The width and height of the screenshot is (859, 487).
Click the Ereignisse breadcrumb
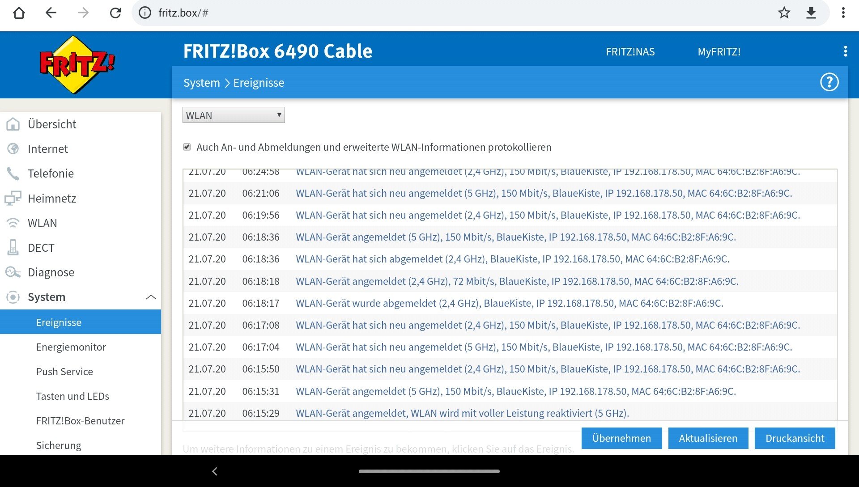tap(259, 83)
